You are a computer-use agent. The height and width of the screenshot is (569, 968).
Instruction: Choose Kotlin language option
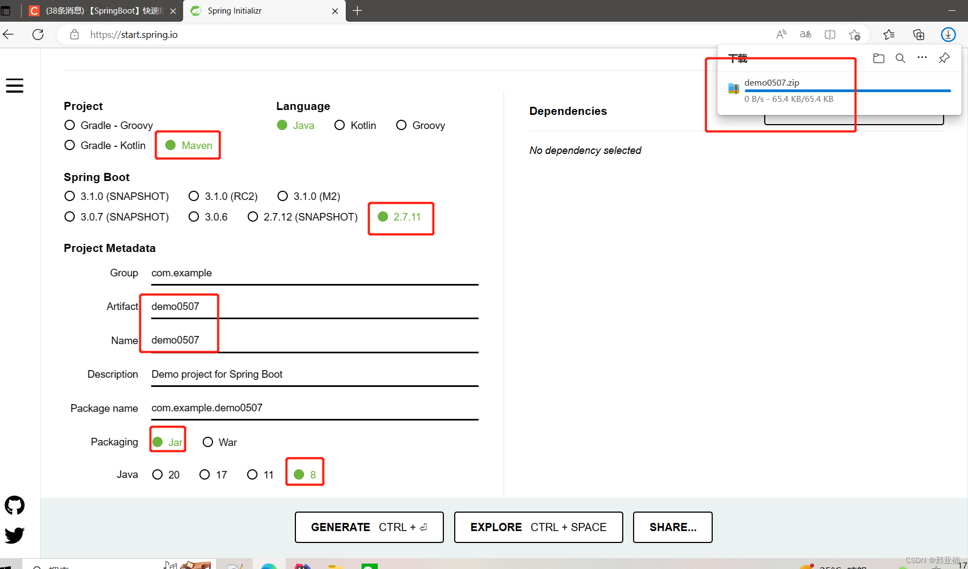click(x=355, y=125)
